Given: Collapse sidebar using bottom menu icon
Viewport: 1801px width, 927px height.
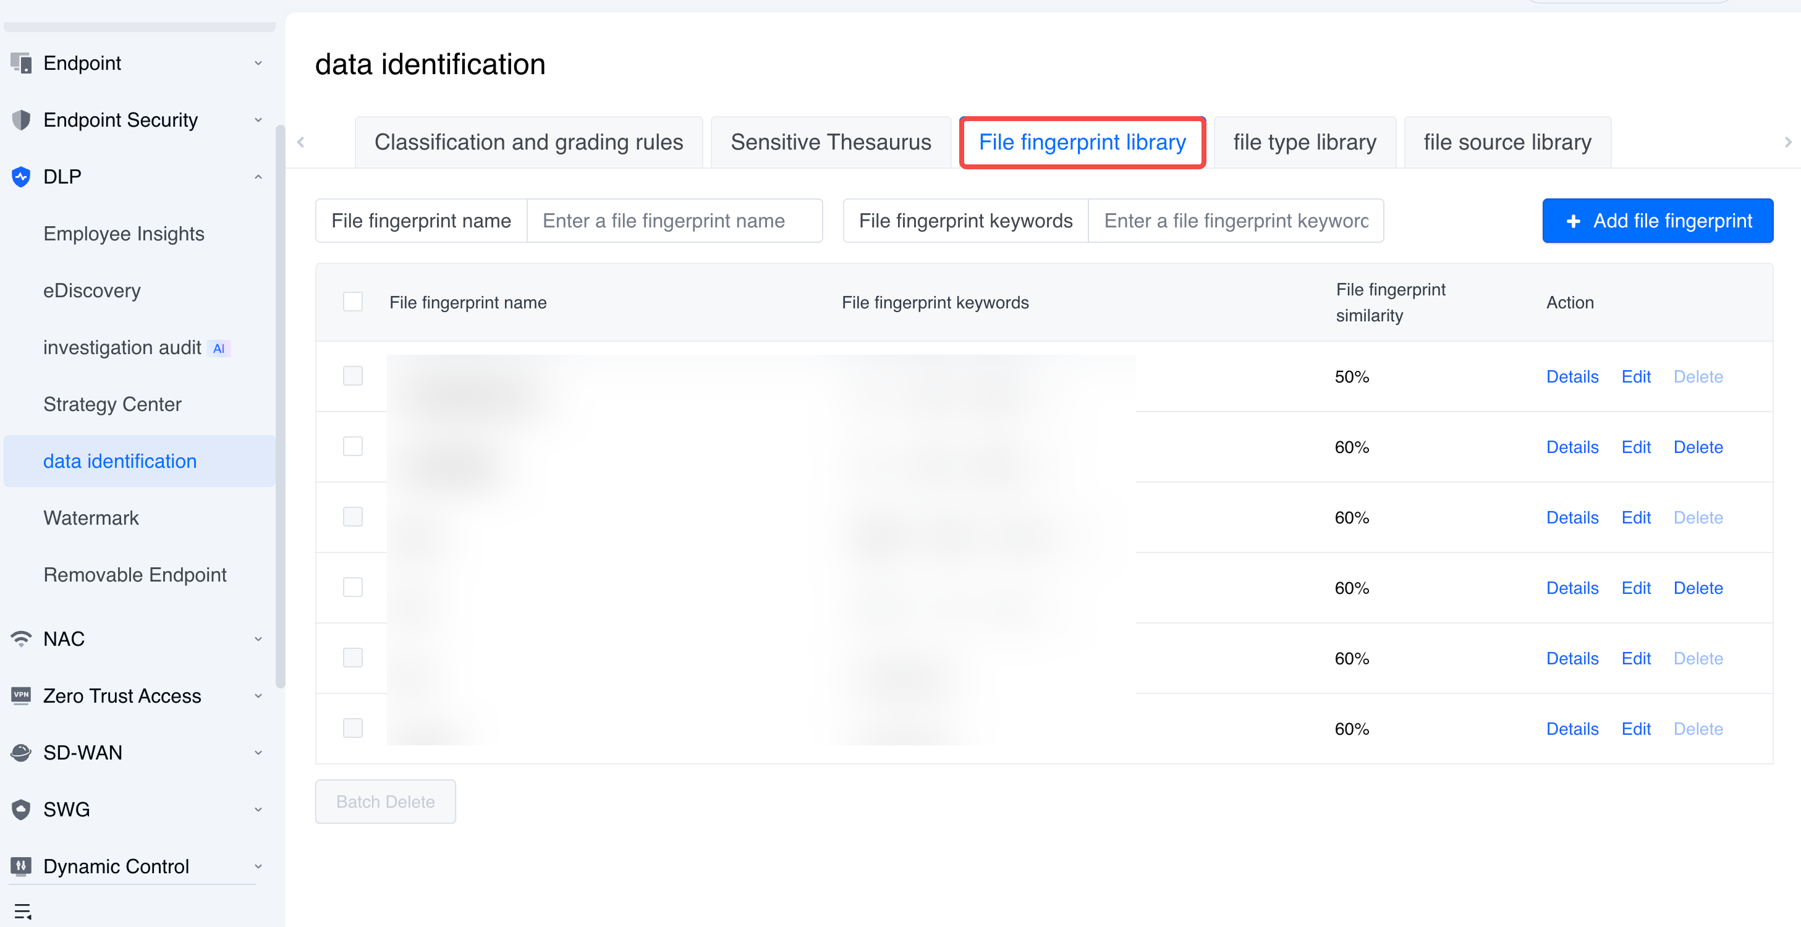Looking at the screenshot, I should pos(22,911).
